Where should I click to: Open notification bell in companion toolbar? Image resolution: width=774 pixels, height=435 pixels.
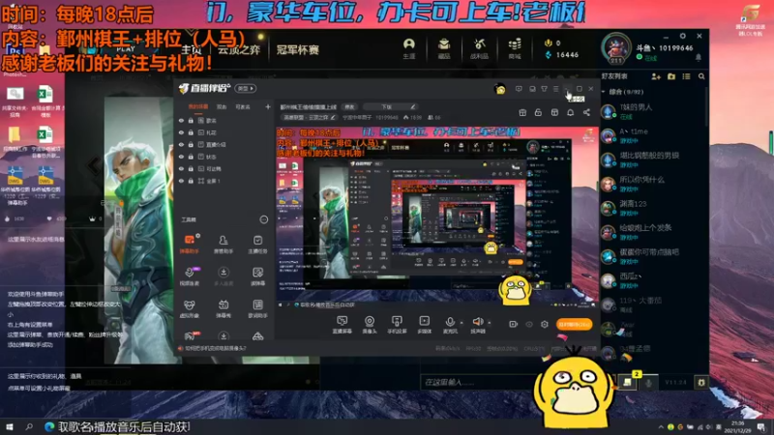click(570, 112)
